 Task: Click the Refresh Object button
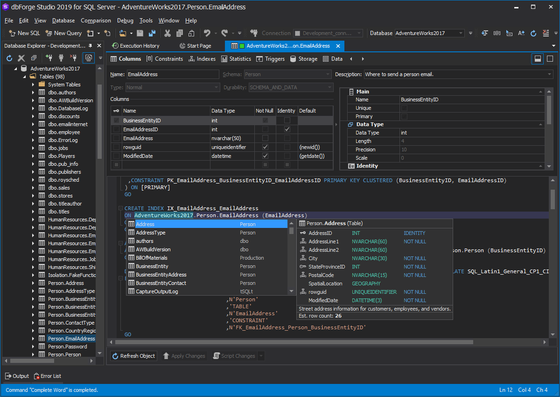(133, 355)
